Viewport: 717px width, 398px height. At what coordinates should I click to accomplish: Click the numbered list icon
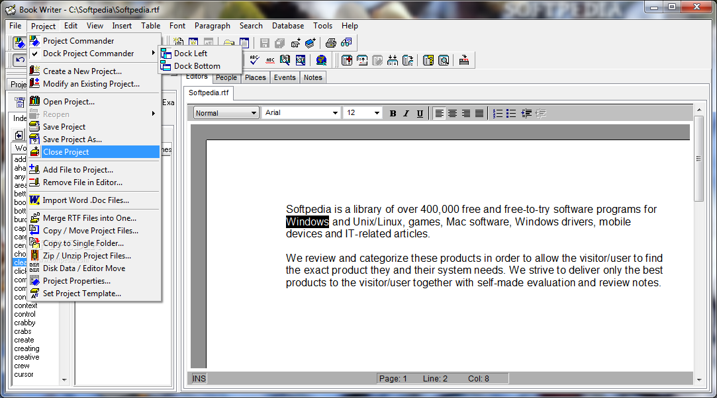click(x=498, y=113)
